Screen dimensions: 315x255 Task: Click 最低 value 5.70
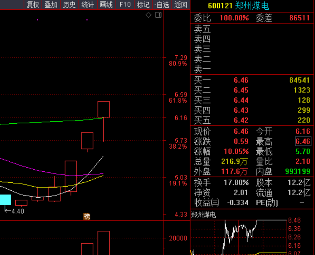click(x=303, y=152)
